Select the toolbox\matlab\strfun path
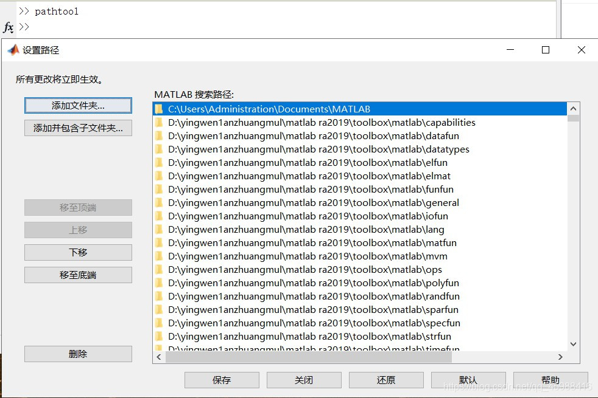 coord(360,337)
